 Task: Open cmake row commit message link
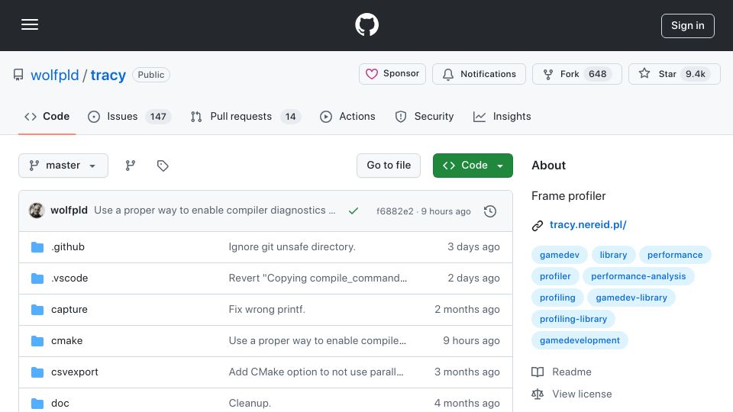coord(318,340)
